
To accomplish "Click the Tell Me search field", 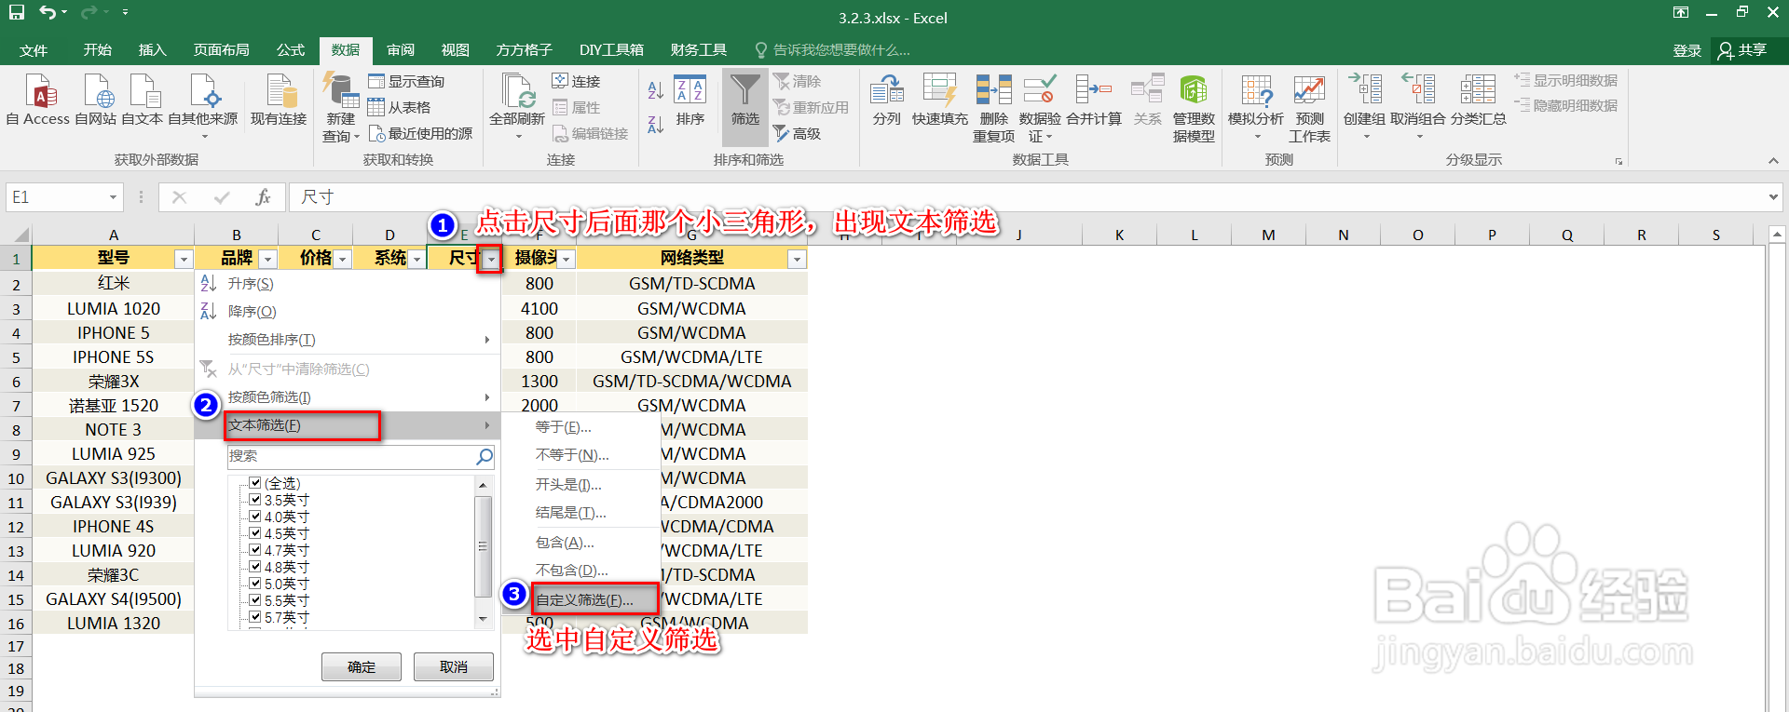I will pos(832,50).
